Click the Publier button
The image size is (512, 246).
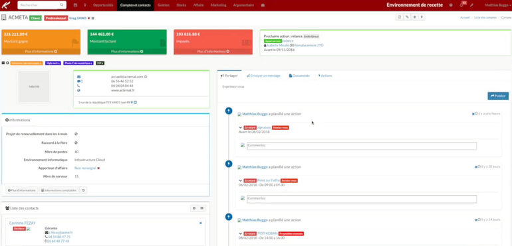tap(498, 96)
